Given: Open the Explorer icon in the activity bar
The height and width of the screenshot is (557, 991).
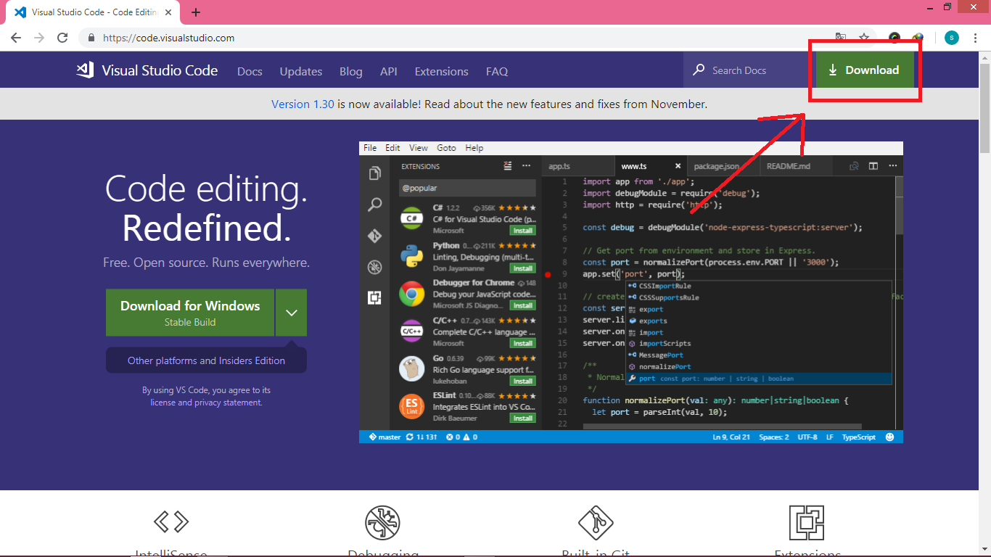Looking at the screenshot, I should point(374,173).
